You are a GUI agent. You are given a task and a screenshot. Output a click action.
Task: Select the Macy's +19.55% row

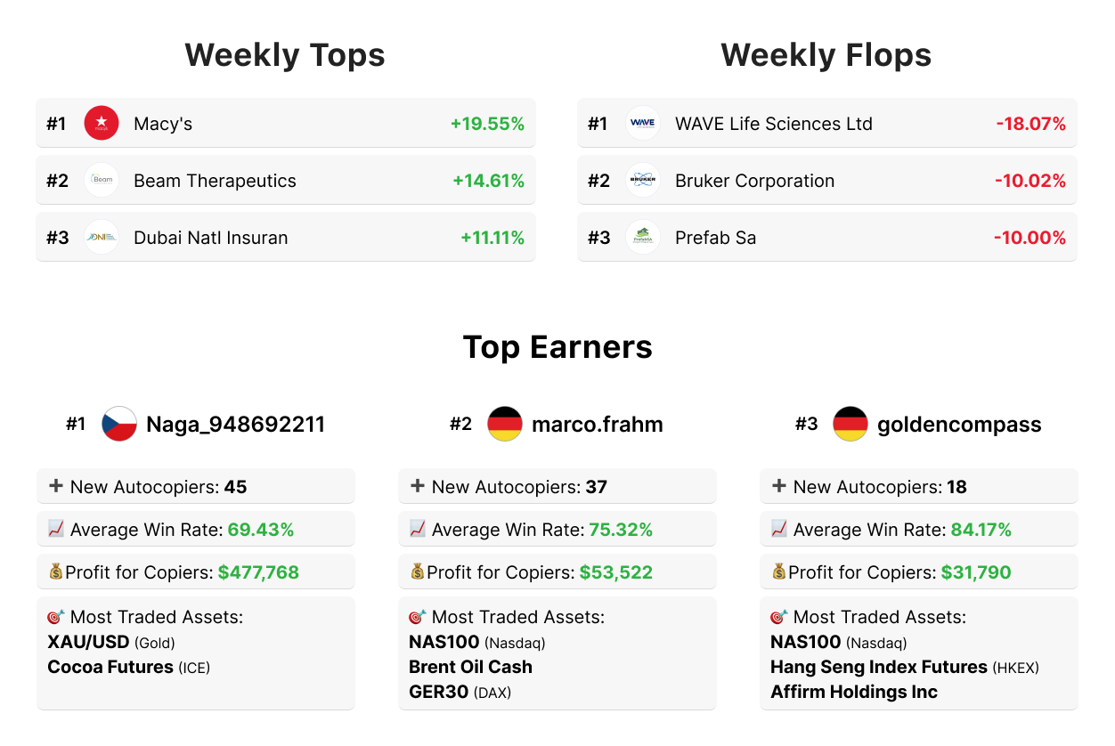tap(285, 124)
